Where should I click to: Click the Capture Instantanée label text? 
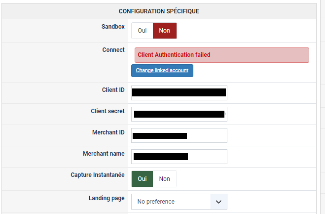98,175
